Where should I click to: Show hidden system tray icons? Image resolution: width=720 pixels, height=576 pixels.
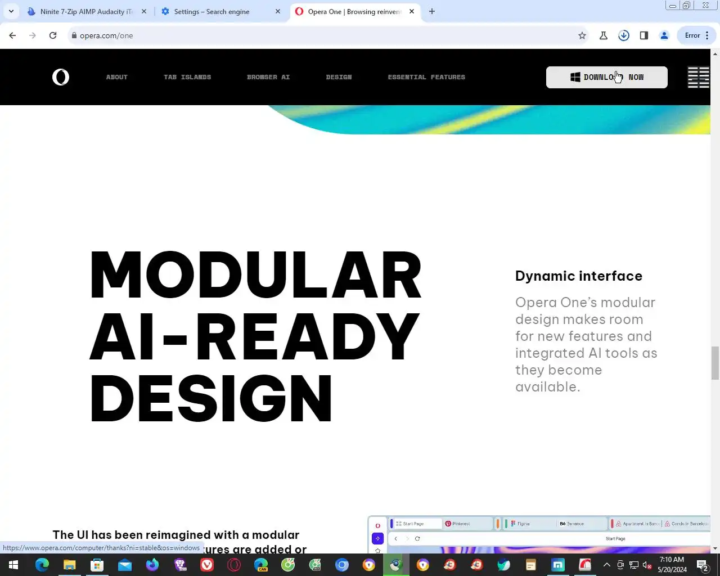coord(607,565)
